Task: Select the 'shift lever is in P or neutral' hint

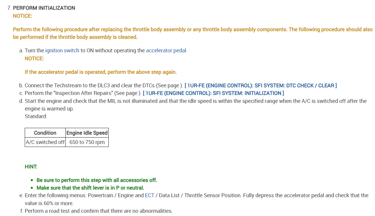Action: 90,188
